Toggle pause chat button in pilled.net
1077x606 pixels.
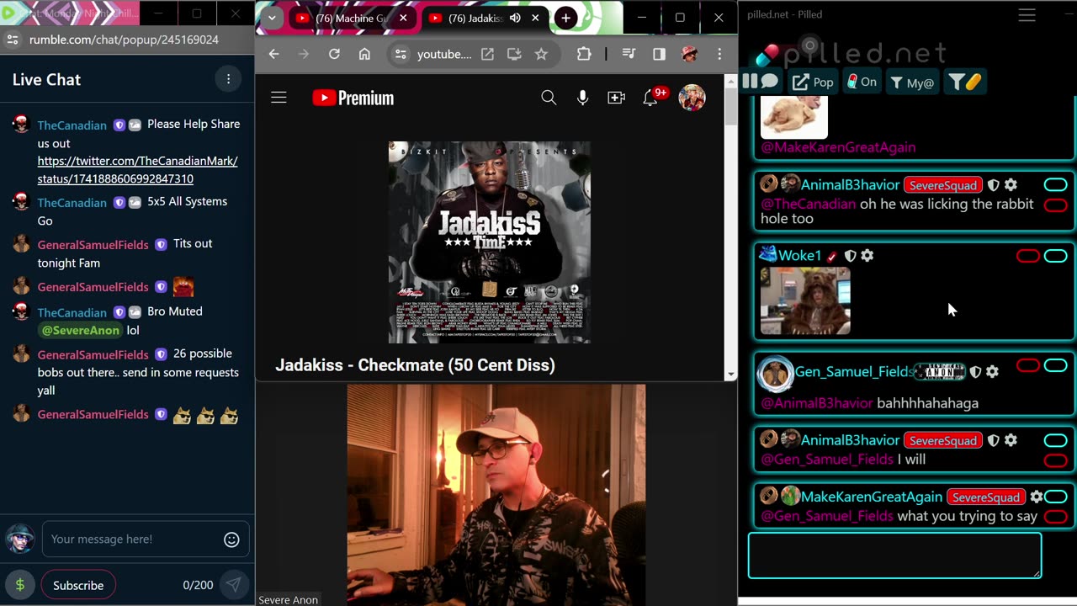click(761, 82)
